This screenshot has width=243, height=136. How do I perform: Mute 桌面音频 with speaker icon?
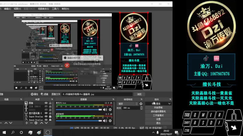coord(105,121)
